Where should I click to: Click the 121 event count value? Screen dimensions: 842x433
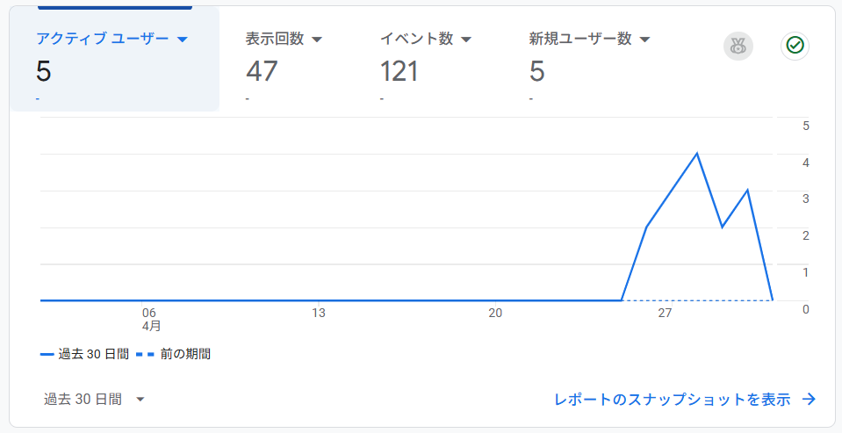399,71
